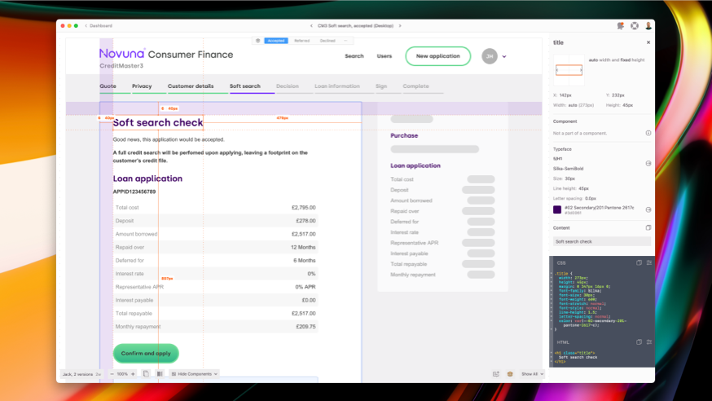
Task: Expand the JH user avatar chevron
Action: tap(504, 56)
